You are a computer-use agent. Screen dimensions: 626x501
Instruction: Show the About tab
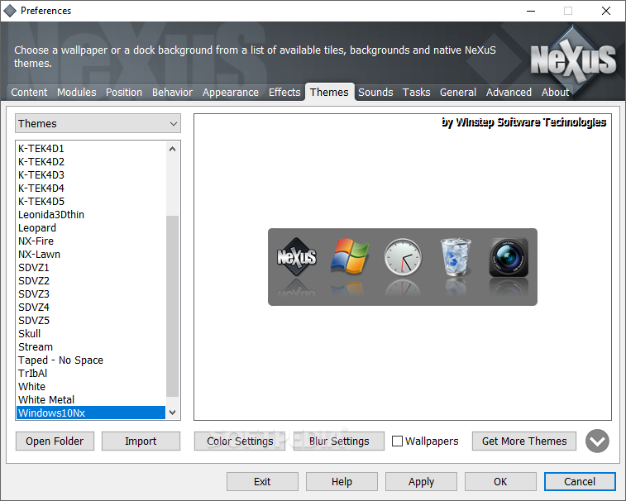[555, 93]
